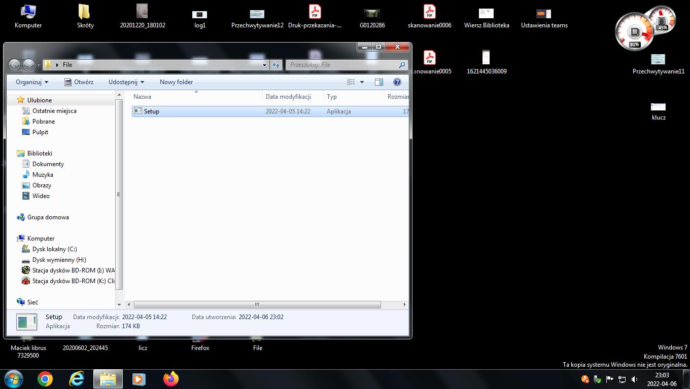Open the Komputer desktop icon

point(28,16)
